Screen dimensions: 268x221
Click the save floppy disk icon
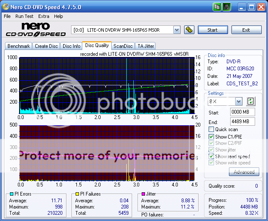coord(226,7)
